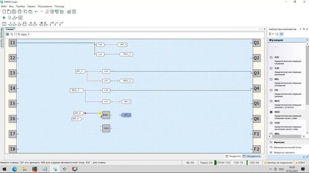Create a new project with the New icon
309x173 pixels.
click(4, 12)
